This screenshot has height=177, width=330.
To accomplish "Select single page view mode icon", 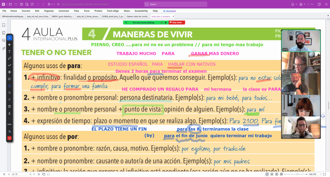I will coord(267,174).
